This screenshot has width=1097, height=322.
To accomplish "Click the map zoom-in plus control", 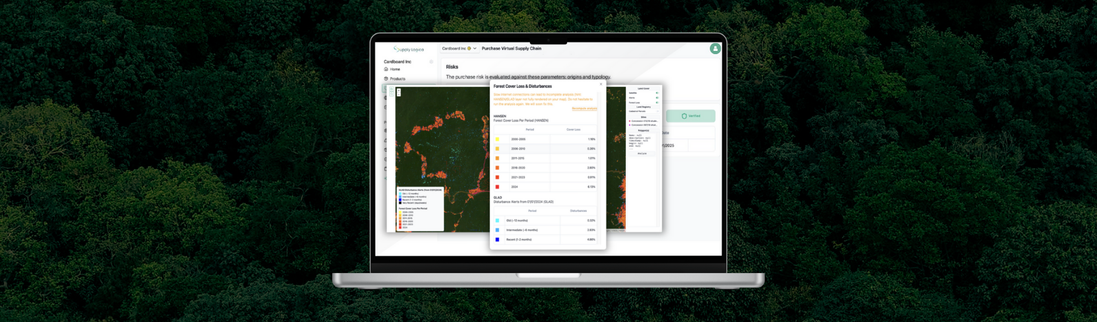I will coord(399,91).
